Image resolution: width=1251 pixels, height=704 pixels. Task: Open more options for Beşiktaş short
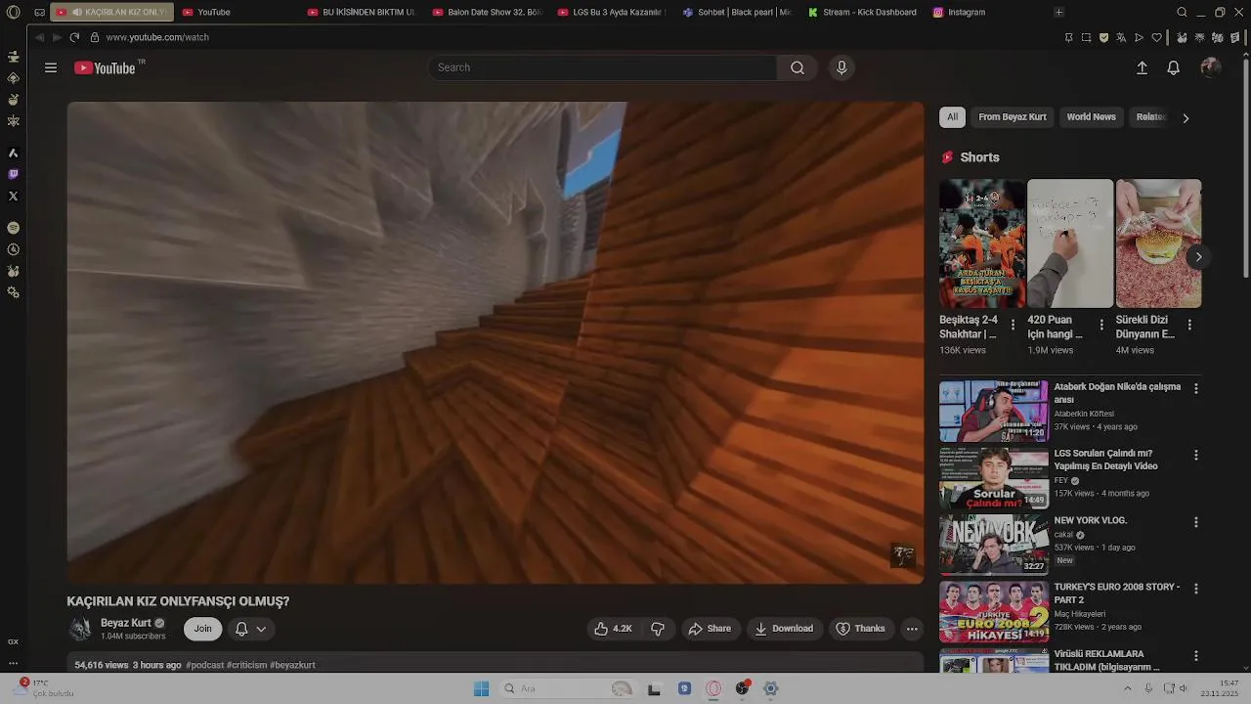(1013, 325)
